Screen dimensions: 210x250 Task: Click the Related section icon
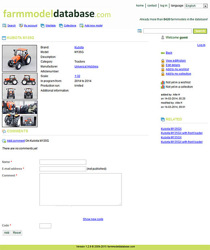[163, 119]
